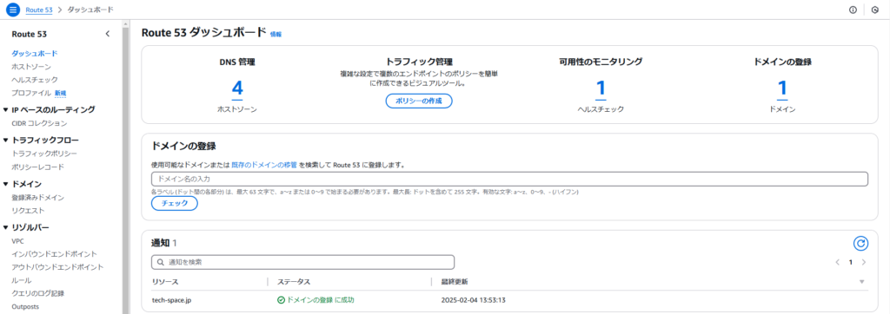
Task: Open ヘルスチェック in sidebar
Action: coord(35,79)
